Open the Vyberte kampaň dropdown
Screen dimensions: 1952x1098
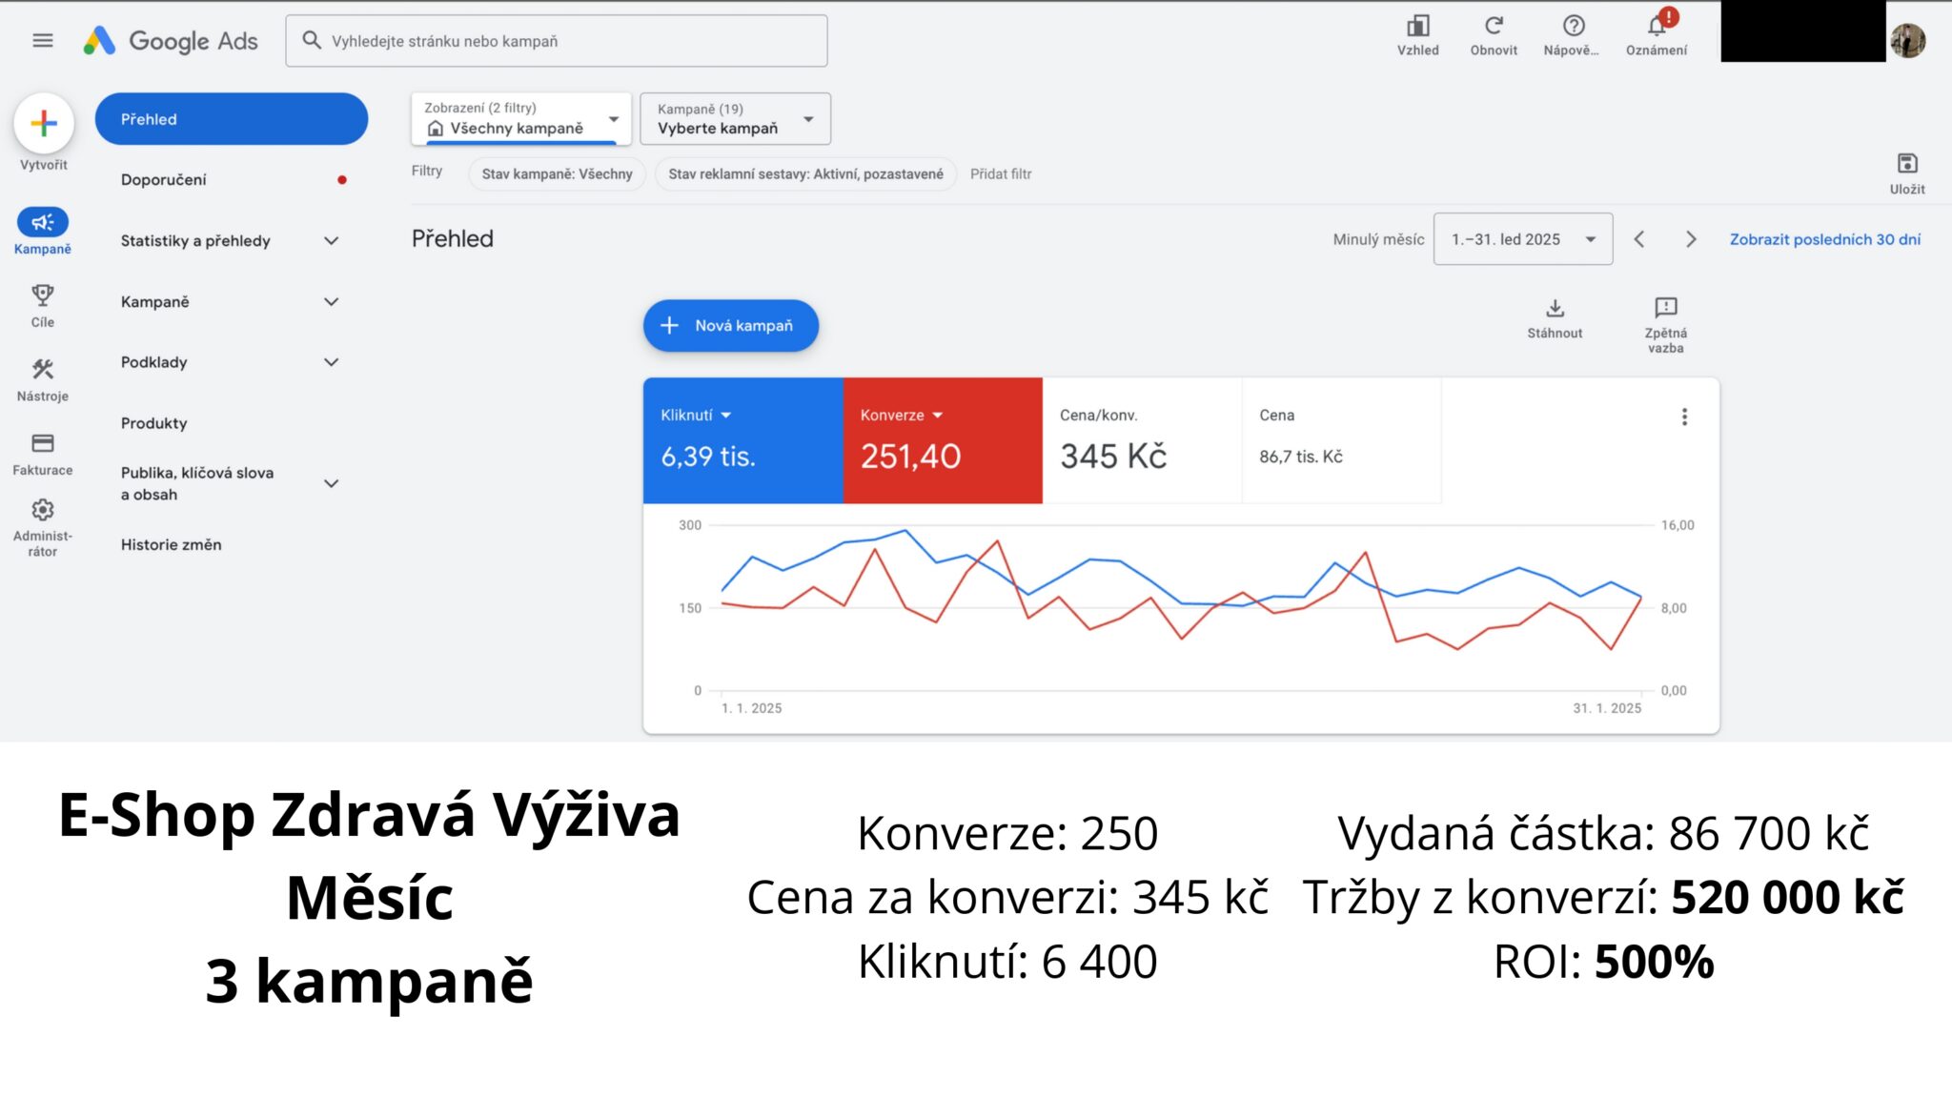[x=736, y=119]
